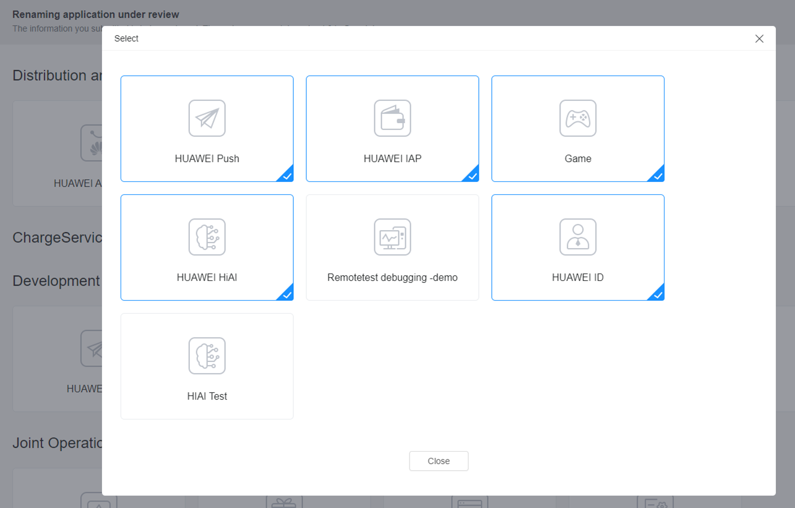This screenshot has height=508, width=795.
Task: Uncheck the Game card's corner checkmark
Action: coord(658,175)
